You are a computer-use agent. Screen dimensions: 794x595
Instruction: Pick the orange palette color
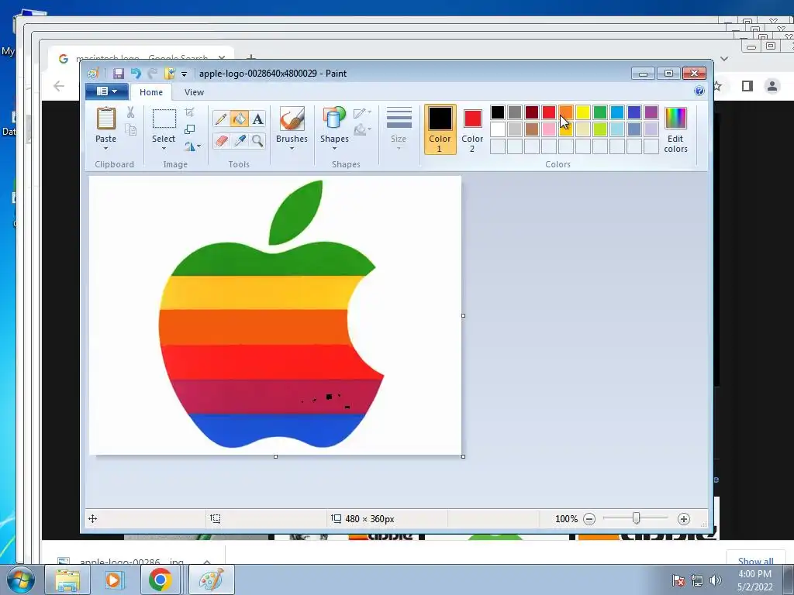click(x=565, y=112)
